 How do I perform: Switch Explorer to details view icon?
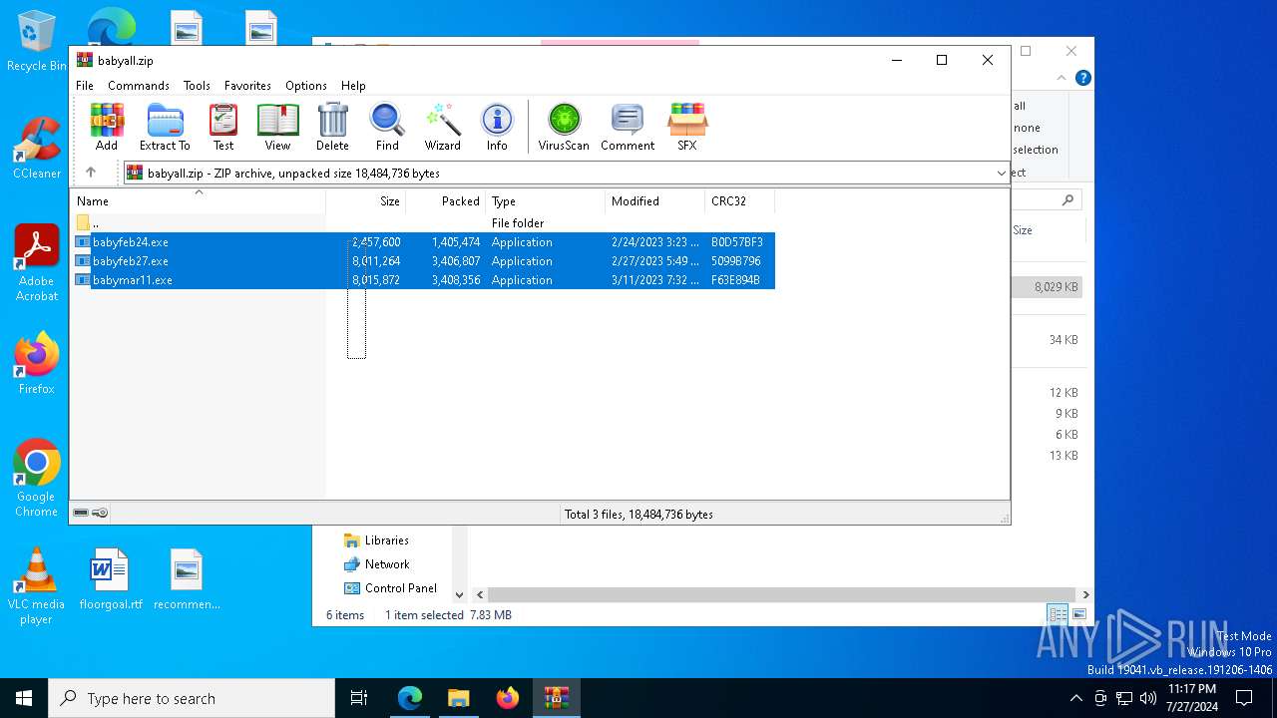(x=1057, y=614)
